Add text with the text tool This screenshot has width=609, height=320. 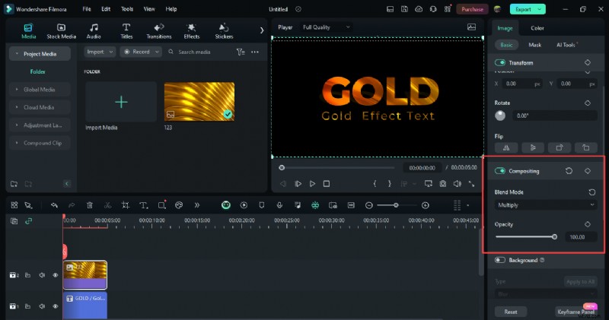click(143, 205)
